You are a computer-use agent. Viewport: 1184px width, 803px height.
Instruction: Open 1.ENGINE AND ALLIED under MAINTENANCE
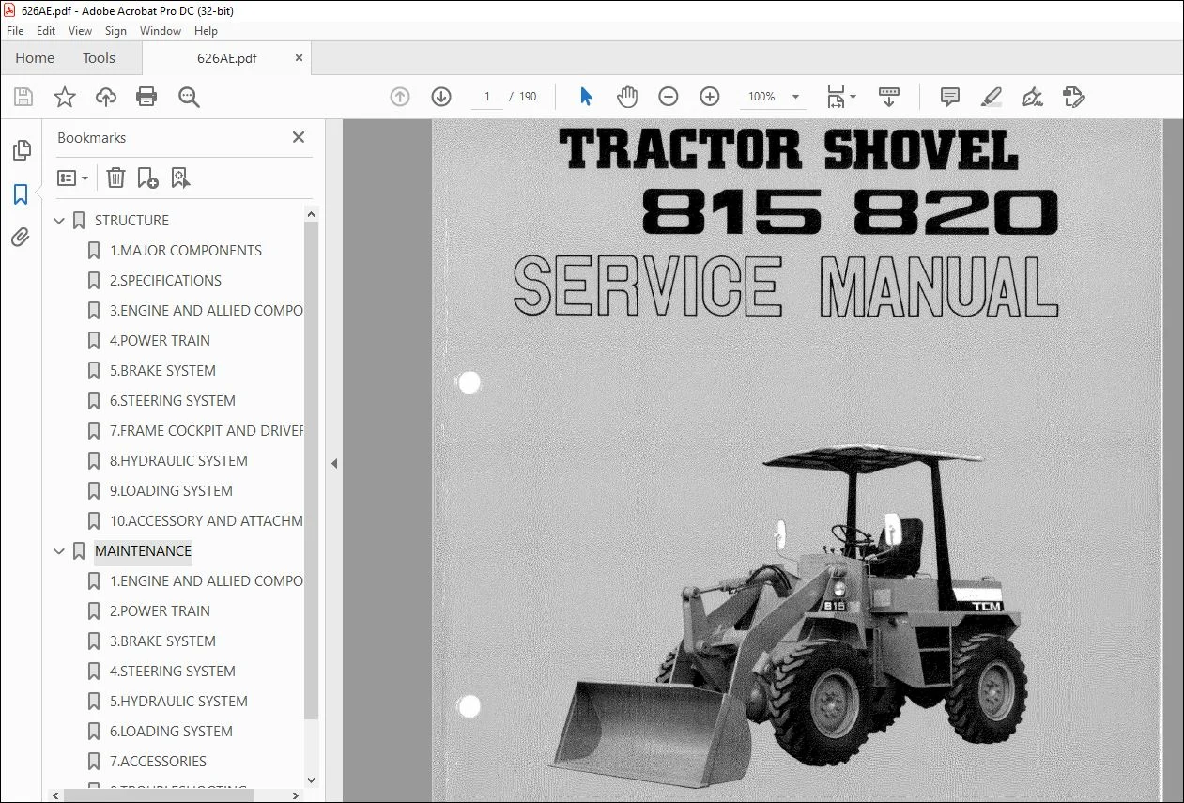coord(207,581)
